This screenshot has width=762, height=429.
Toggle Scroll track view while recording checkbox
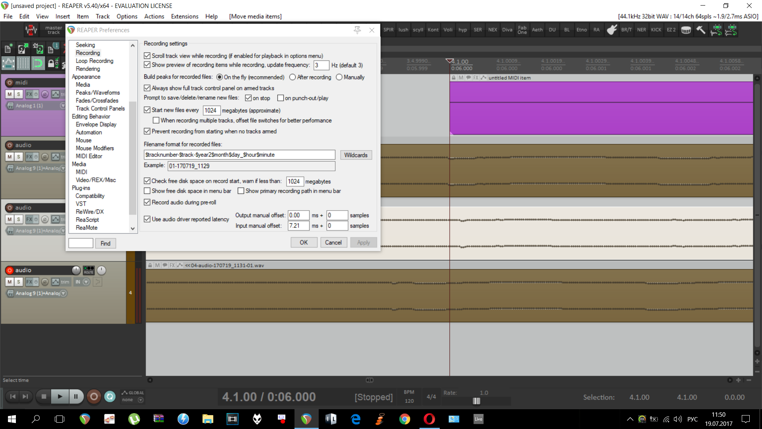pyautogui.click(x=147, y=56)
